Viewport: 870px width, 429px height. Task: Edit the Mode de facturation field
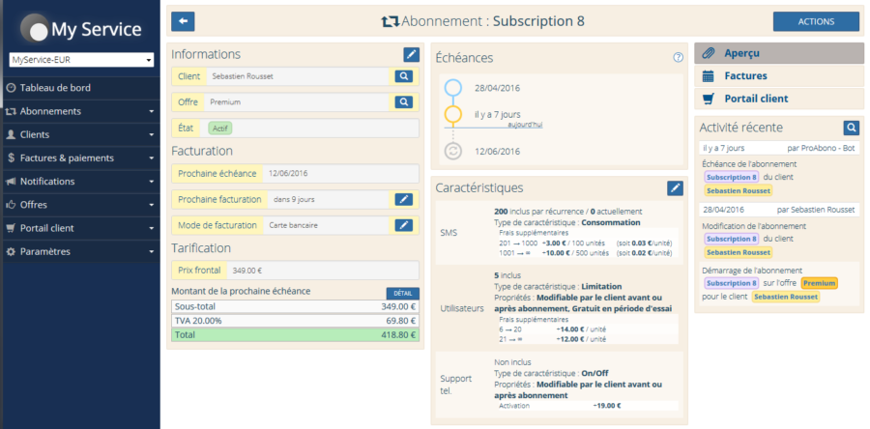click(x=403, y=225)
